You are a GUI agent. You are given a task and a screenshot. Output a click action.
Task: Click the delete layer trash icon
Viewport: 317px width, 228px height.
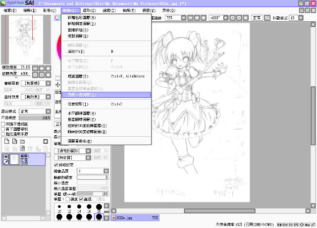[30, 149]
